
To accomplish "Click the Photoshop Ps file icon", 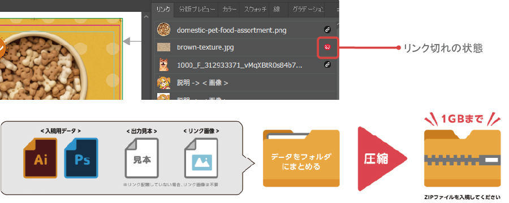I will (x=81, y=158).
